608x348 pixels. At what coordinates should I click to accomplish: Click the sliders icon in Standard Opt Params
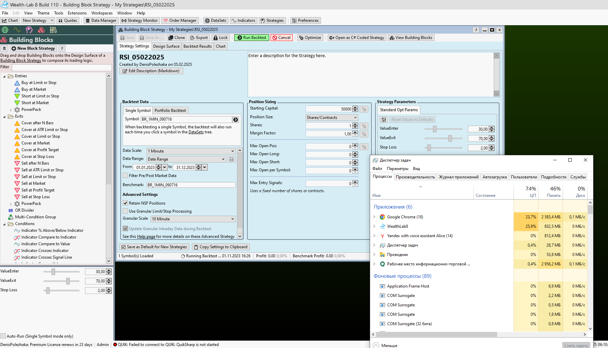(384, 120)
